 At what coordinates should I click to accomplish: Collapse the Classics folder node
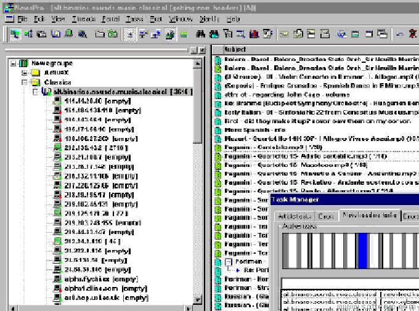[25, 83]
